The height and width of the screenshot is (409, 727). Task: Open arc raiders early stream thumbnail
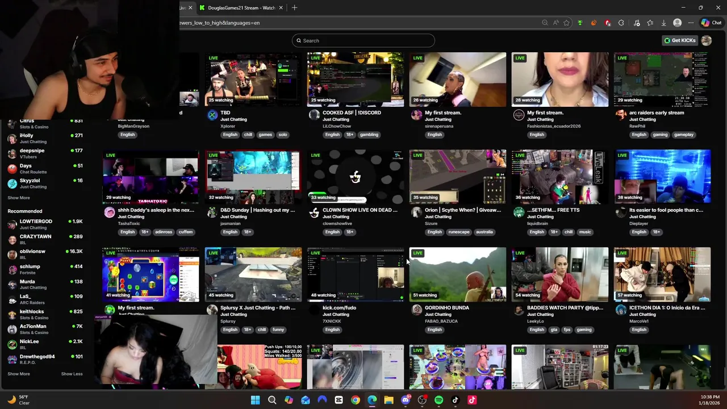pos(662,80)
